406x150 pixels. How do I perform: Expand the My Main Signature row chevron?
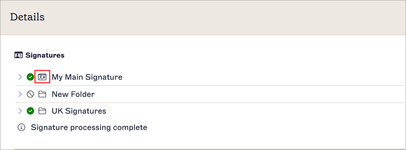[20, 77]
